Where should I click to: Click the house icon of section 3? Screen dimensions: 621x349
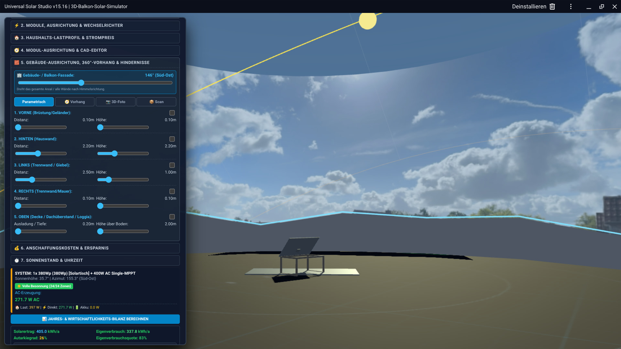(17, 38)
